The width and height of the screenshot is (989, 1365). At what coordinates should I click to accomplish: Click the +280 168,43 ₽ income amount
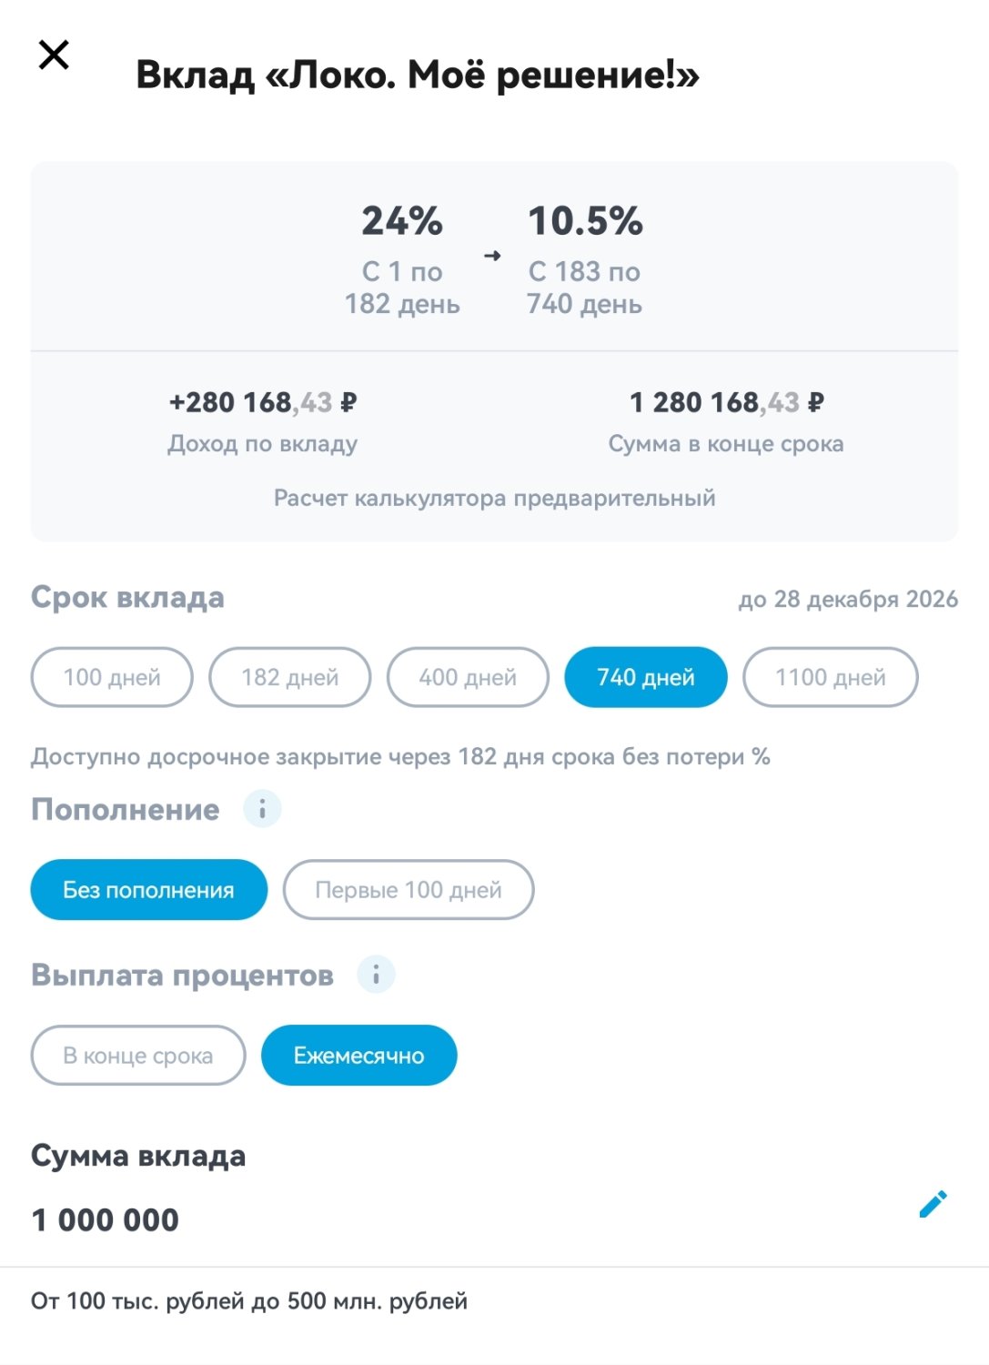point(263,402)
